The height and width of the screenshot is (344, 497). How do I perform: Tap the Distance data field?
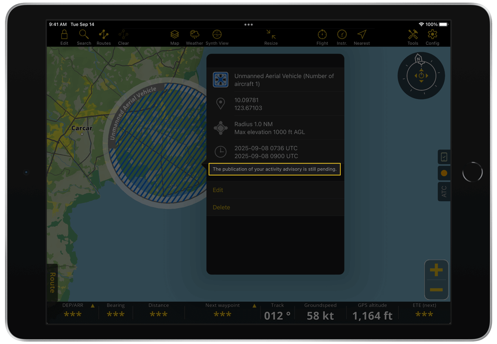pos(159,311)
